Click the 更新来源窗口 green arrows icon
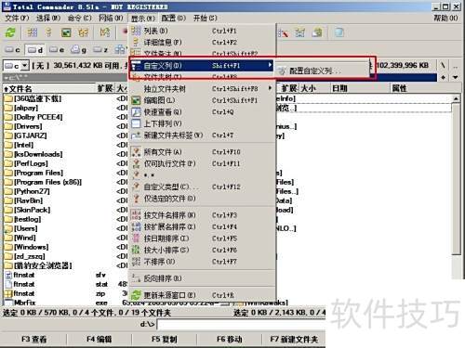Viewport: 465px width, 348px height. 136,295
